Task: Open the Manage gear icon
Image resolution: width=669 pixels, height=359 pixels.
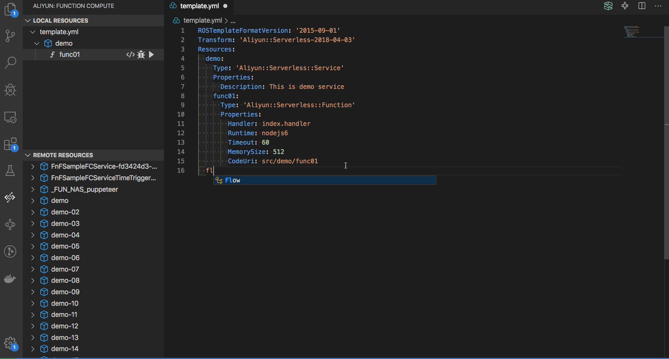Action: pyautogui.click(x=10, y=343)
